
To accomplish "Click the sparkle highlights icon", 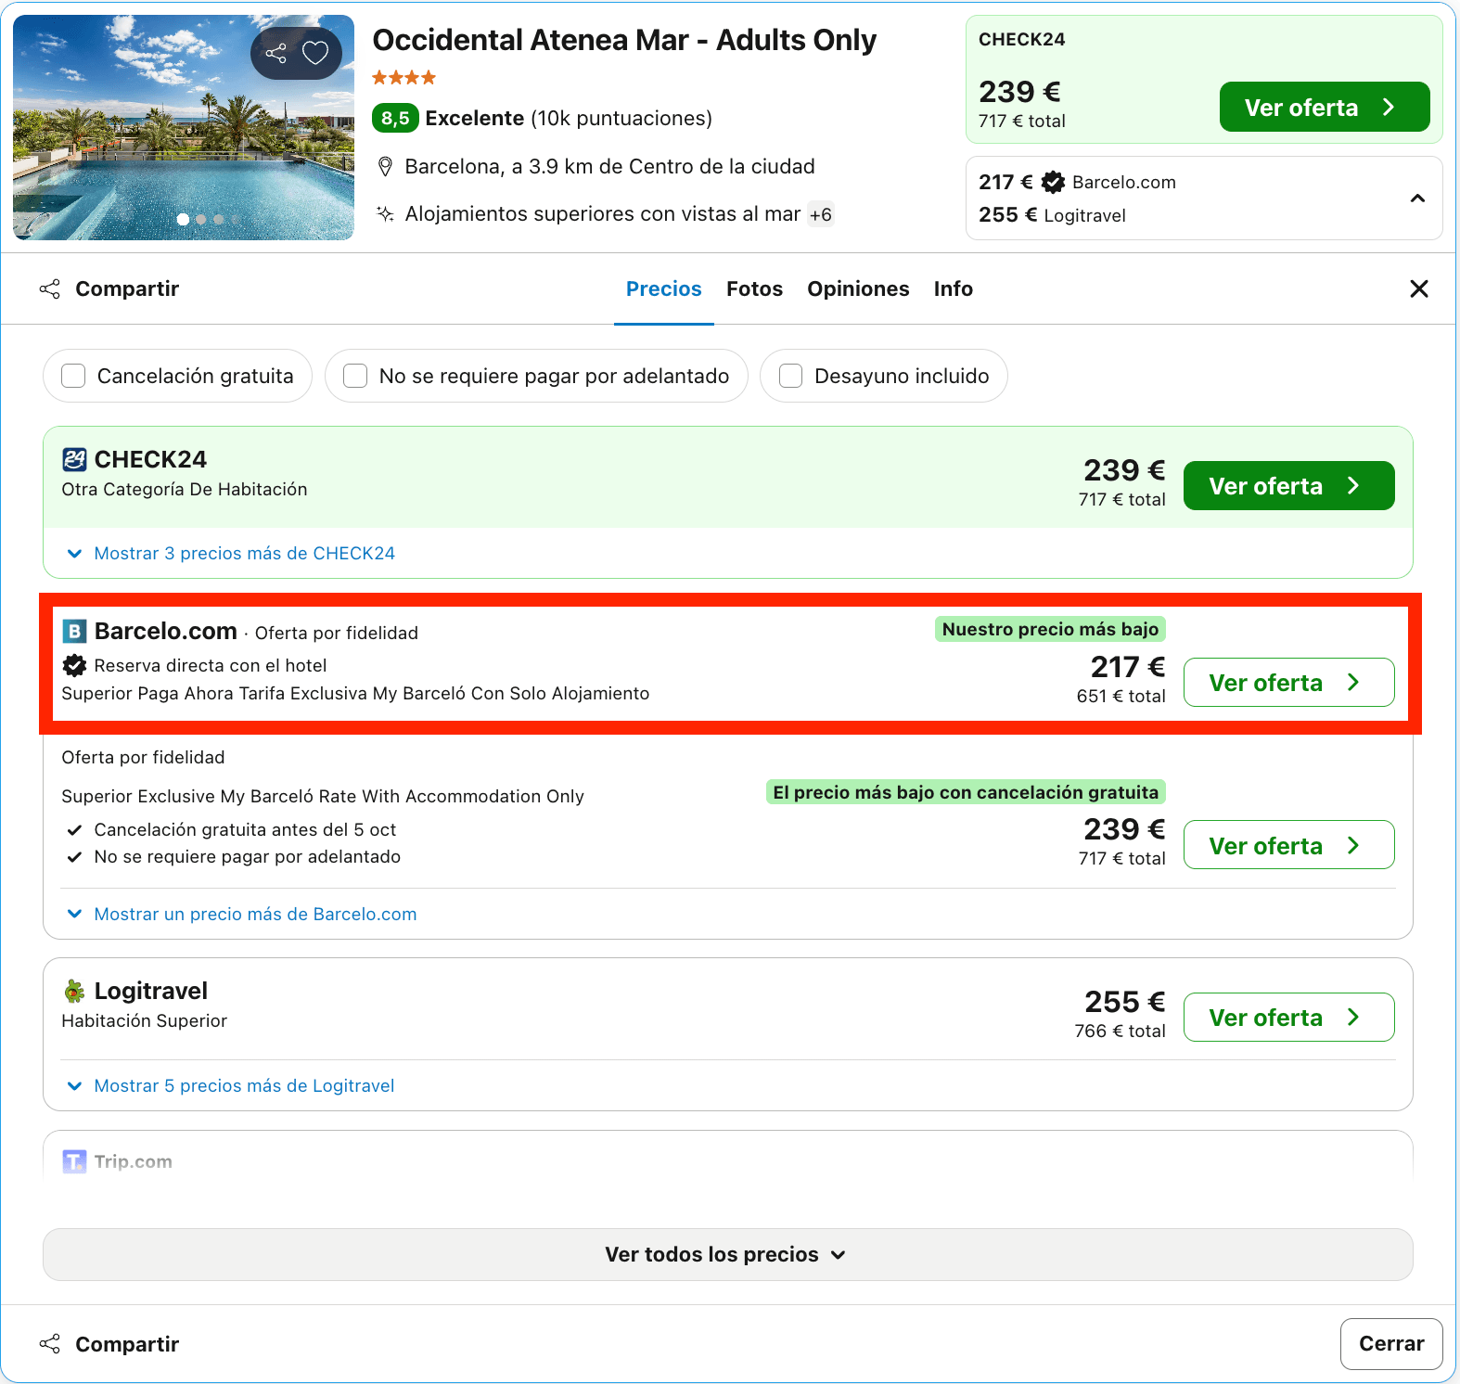I will coord(385,214).
